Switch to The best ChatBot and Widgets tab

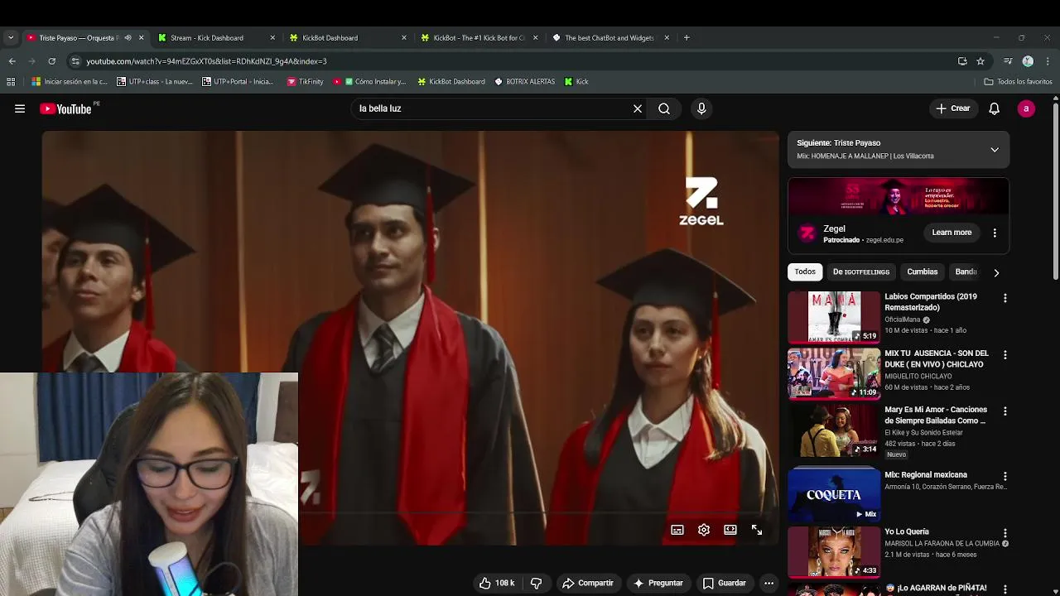click(x=611, y=37)
